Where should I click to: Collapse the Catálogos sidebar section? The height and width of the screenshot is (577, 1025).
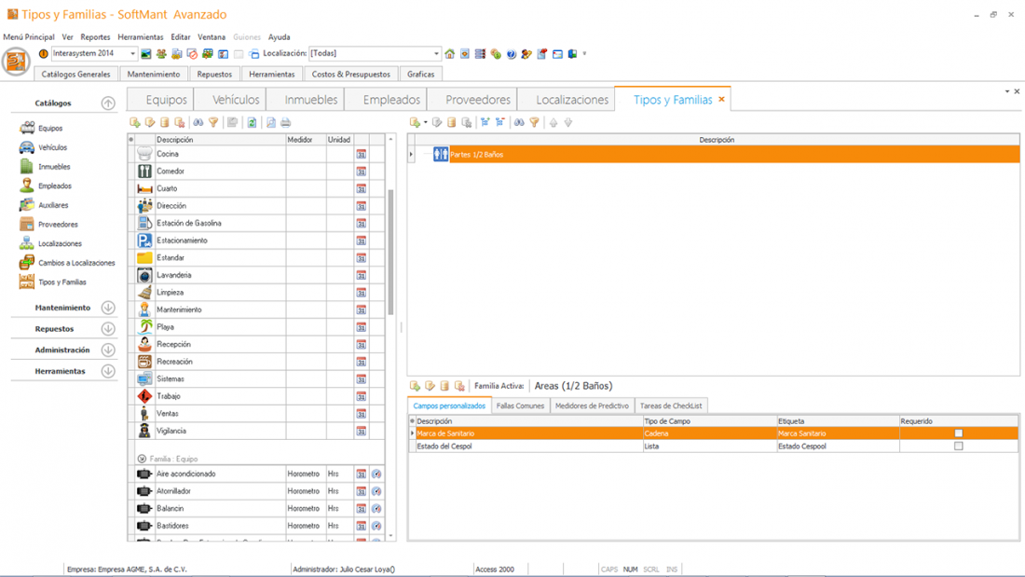click(108, 103)
